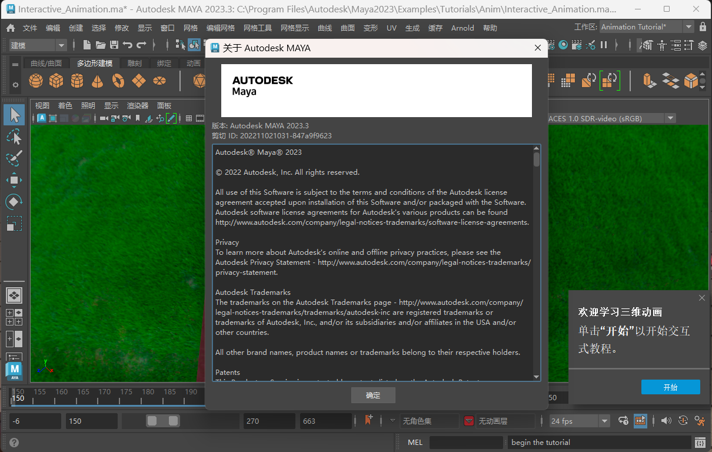
Task: Toggle audio speaker icon in range slider
Action: (666, 421)
